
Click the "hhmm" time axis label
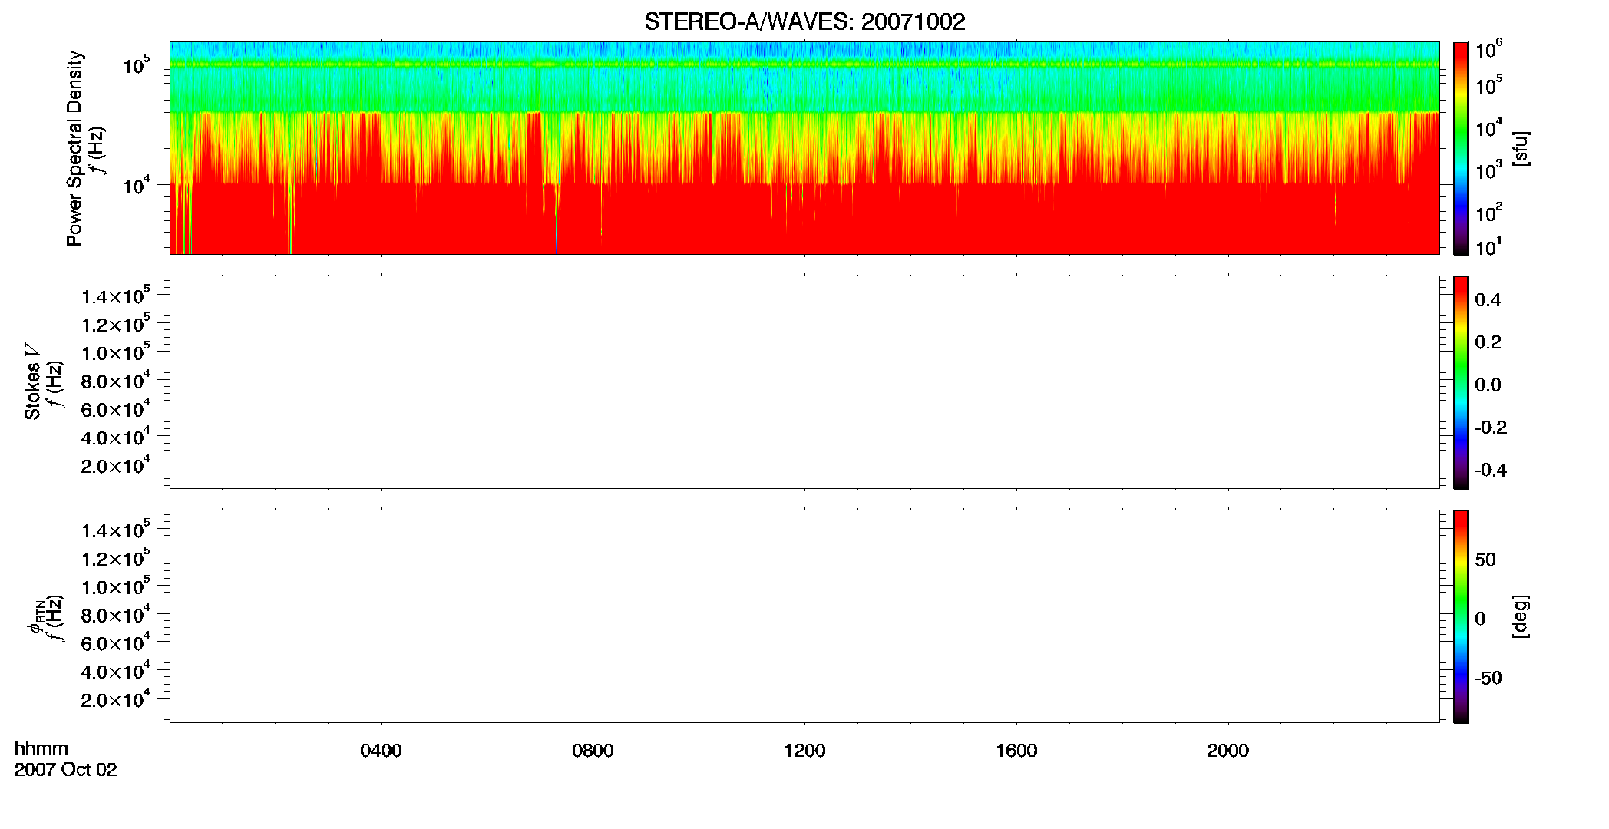tap(41, 748)
